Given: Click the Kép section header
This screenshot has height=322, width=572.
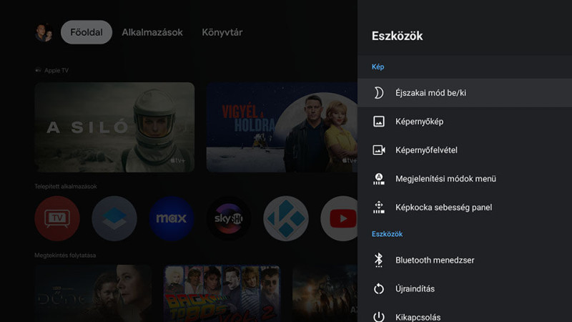Looking at the screenshot, I should [x=378, y=67].
